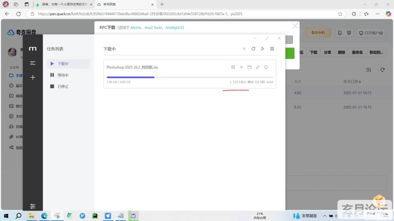Click the Motrix logo in the sidebar
This screenshot has height=221, width=394.
click(33, 49)
